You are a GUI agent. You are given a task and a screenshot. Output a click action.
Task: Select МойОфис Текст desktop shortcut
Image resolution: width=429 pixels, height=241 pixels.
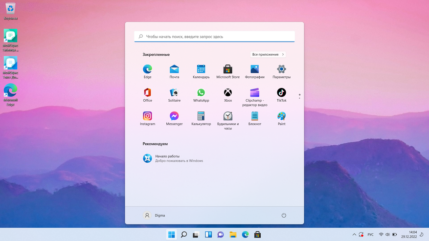pos(10,67)
